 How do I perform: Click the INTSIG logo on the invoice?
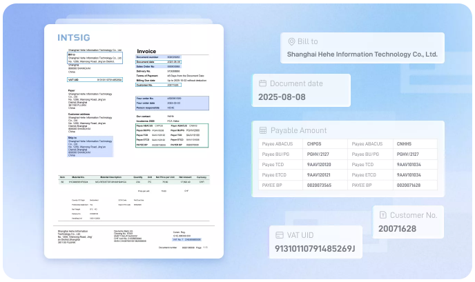[74, 37]
